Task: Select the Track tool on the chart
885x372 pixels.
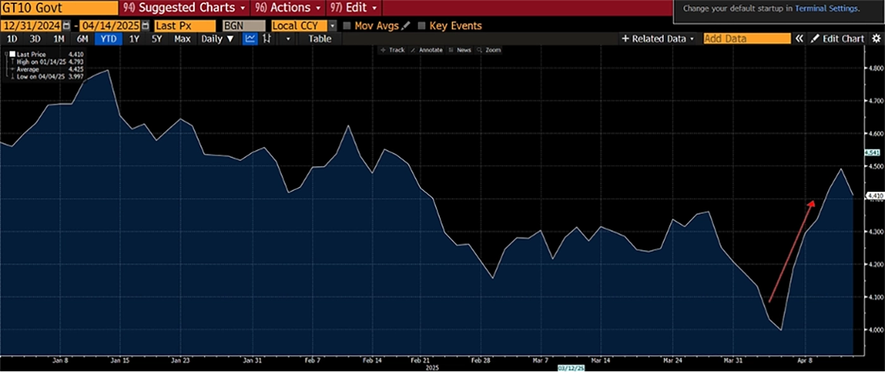Action: point(392,50)
